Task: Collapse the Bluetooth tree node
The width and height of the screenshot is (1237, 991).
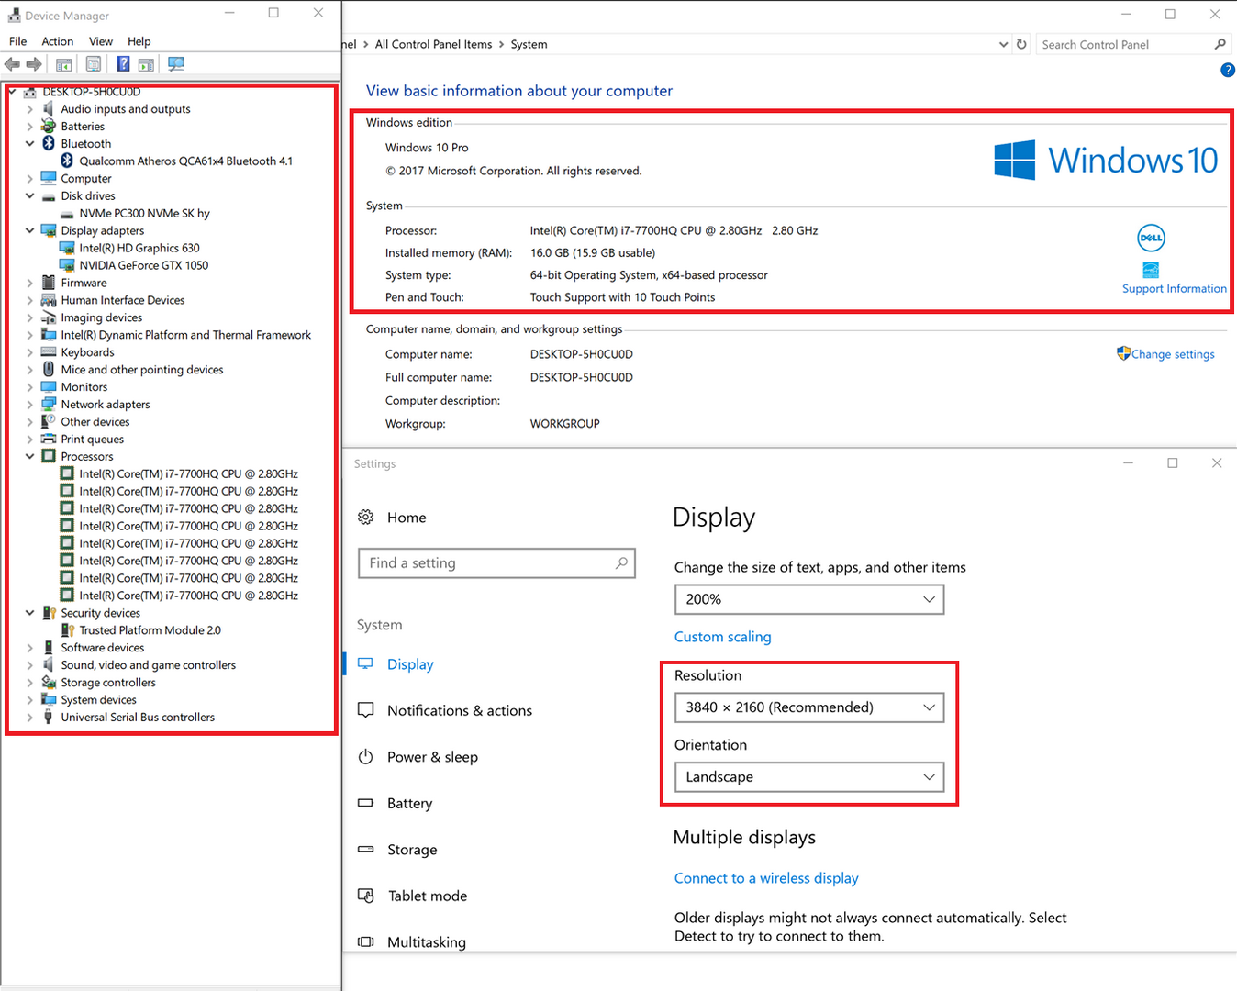Action: tap(30, 144)
